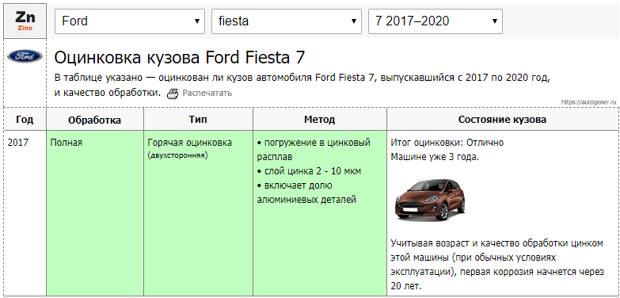
Task: Click the слой цинка 2 - 10 мкм text
Action: coord(309,171)
